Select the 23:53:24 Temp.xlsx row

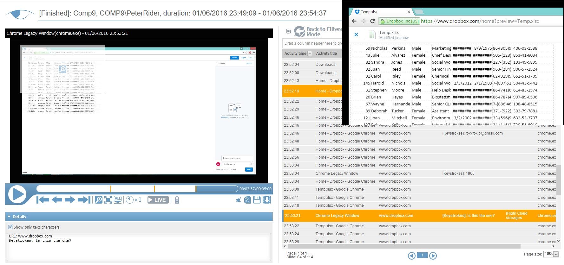tap(419, 234)
